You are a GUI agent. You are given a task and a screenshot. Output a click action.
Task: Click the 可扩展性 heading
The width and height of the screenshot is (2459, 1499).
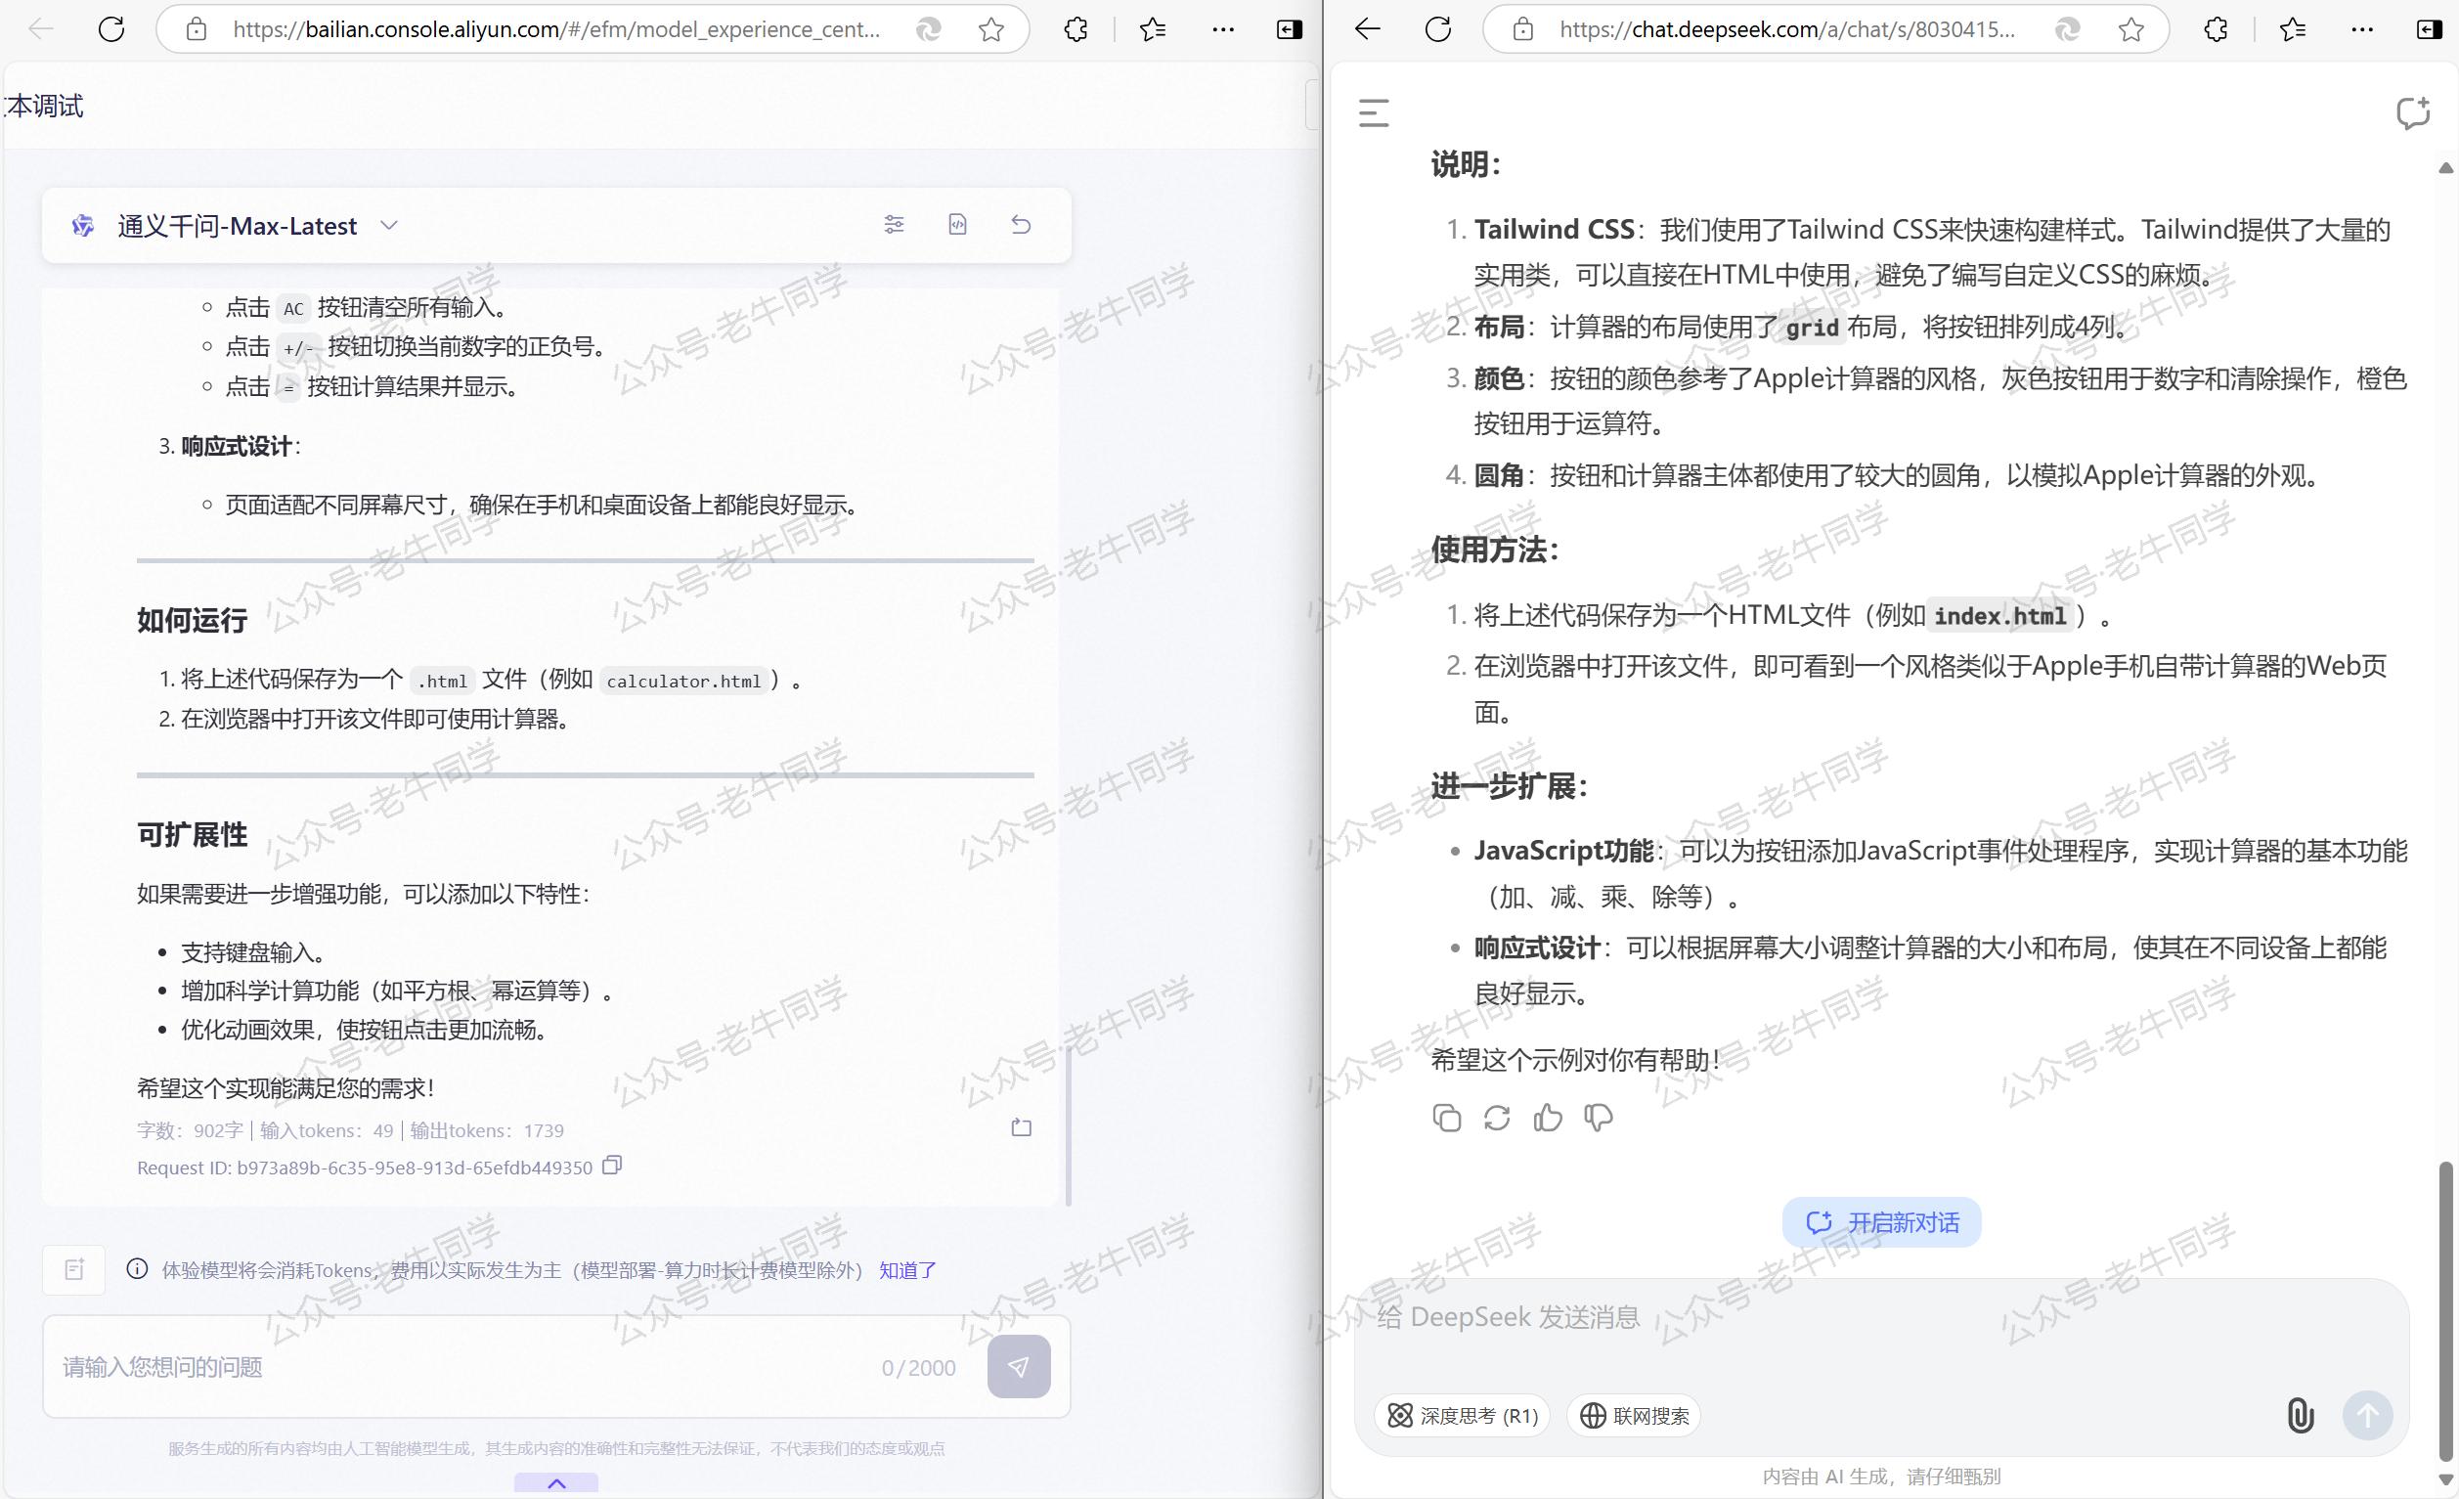coord(192,834)
